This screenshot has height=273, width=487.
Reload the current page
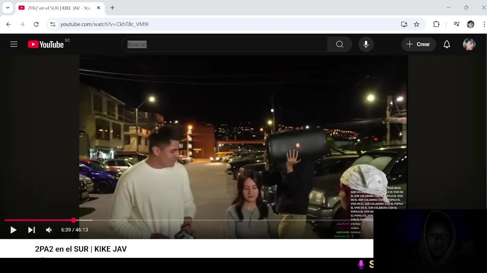coord(36,24)
